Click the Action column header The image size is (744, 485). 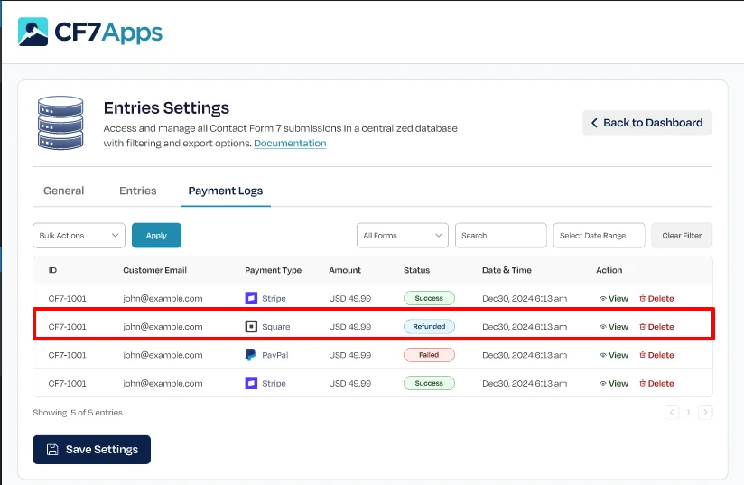pyautogui.click(x=609, y=270)
